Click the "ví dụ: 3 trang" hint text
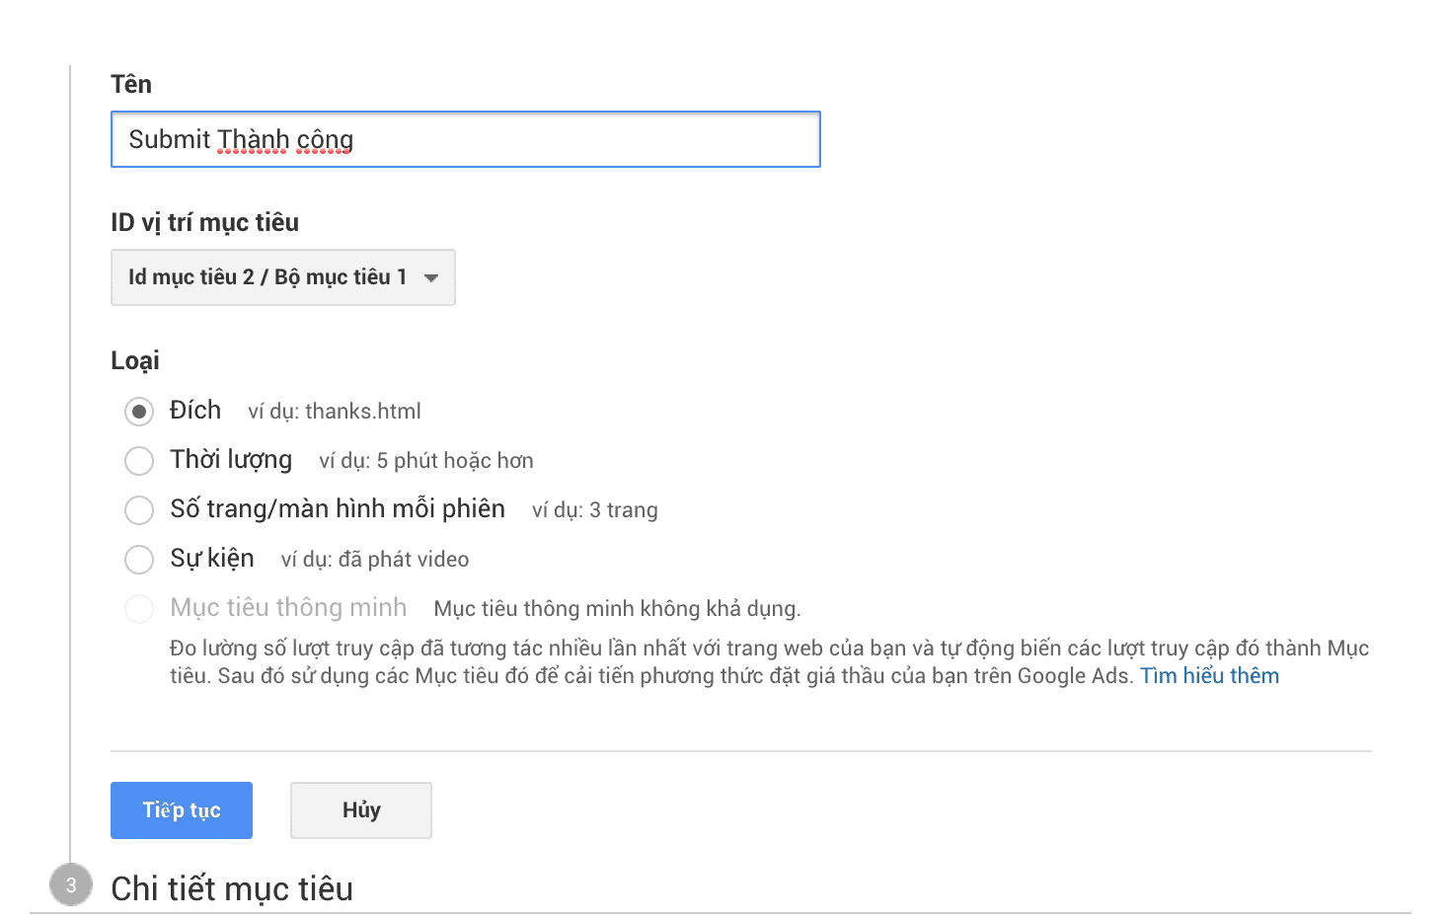The width and height of the screenshot is (1447, 920). (x=595, y=510)
